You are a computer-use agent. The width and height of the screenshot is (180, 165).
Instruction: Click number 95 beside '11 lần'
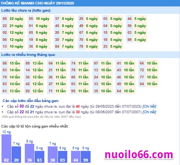click(73, 91)
